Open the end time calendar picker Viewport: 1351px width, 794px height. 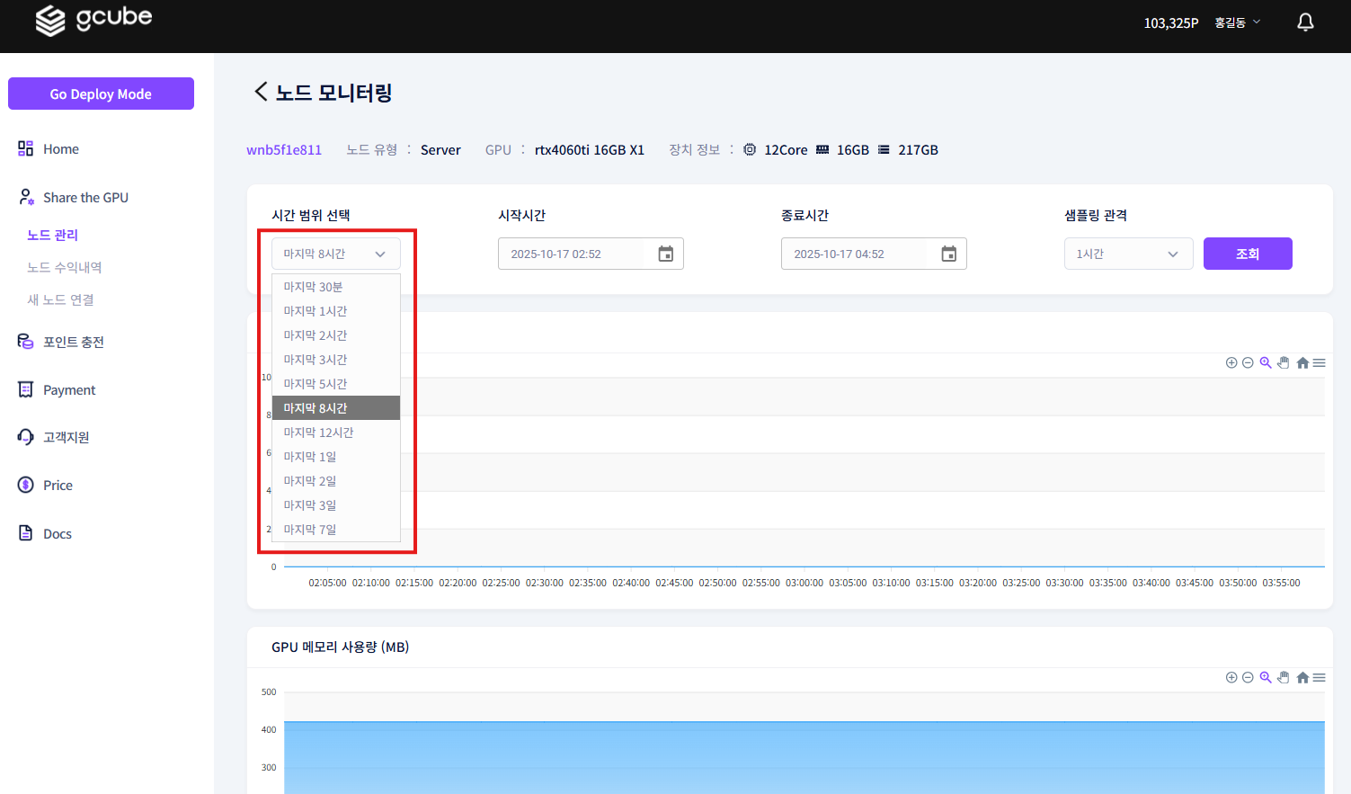948,254
